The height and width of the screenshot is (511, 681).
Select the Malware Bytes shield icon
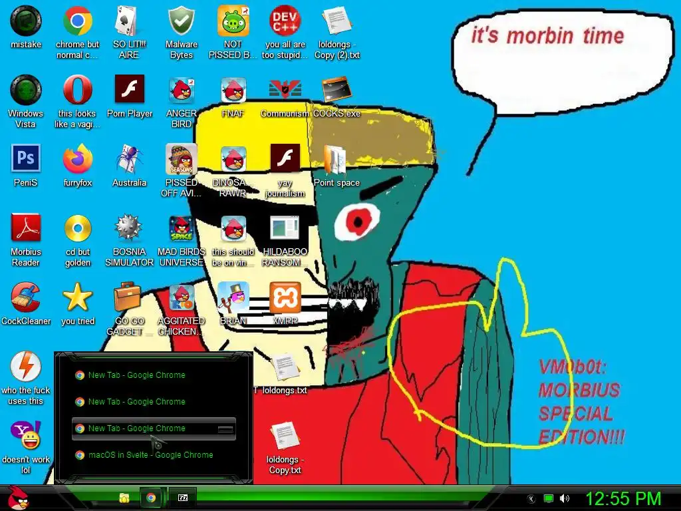point(181,21)
